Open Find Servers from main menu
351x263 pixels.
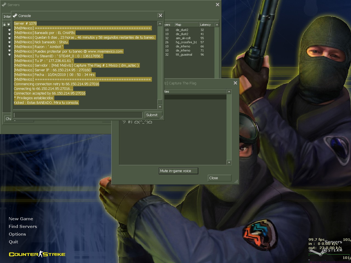click(x=23, y=227)
